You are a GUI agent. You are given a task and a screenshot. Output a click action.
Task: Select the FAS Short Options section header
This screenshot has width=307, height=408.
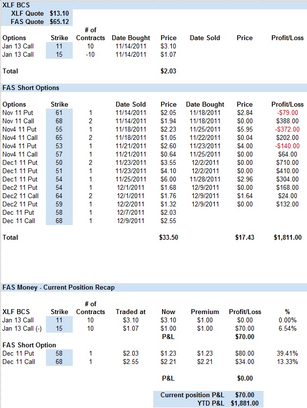coord(31,88)
